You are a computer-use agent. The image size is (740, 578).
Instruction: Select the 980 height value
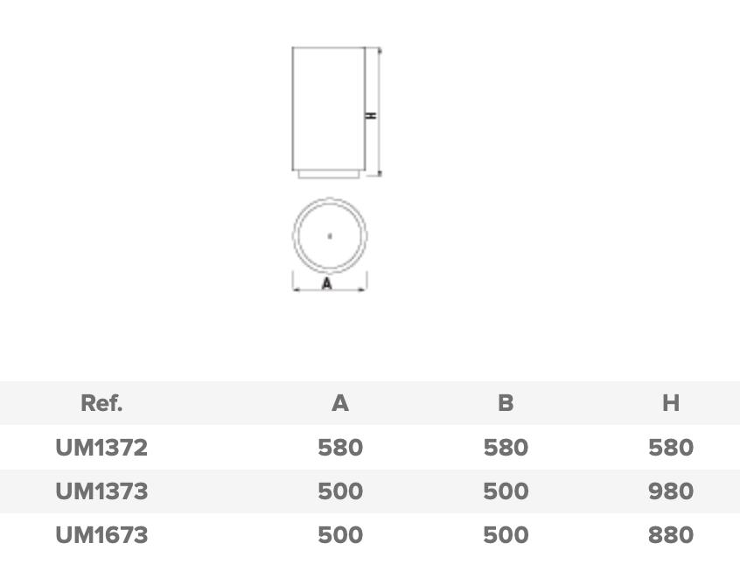(x=671, y=491)
